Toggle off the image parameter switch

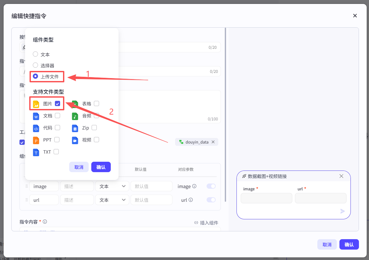coord(211,186)
